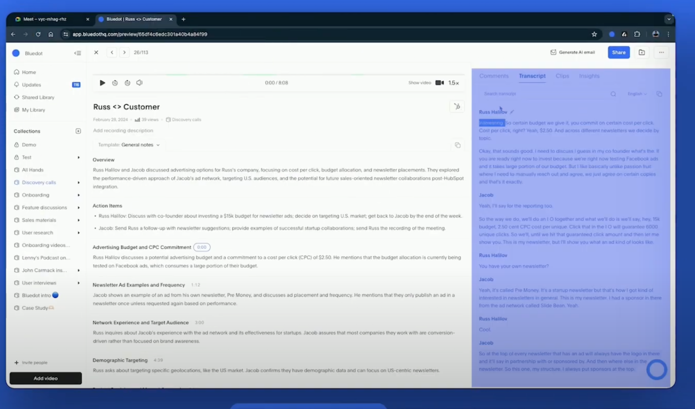Play the recording
The width and height of the screenshot is (695, 409).
(103, 83)
